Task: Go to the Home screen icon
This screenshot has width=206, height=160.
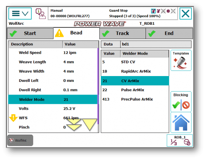Action: 181,122
